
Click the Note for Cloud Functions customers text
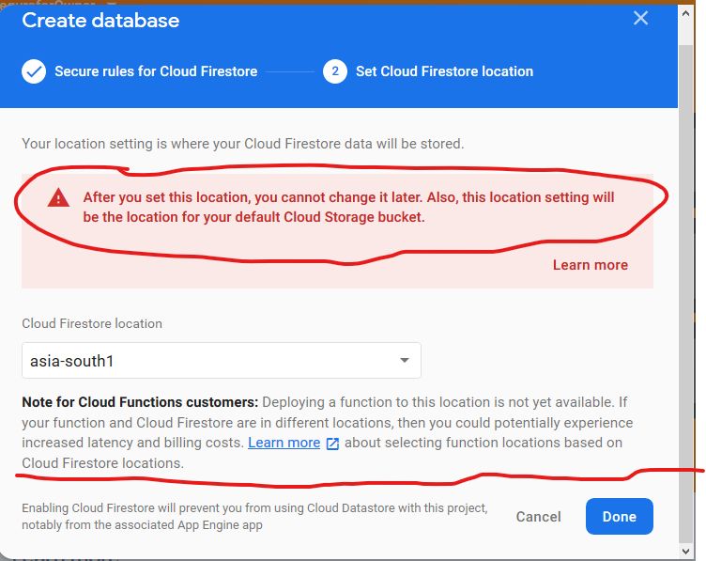(x=139, y=401)
